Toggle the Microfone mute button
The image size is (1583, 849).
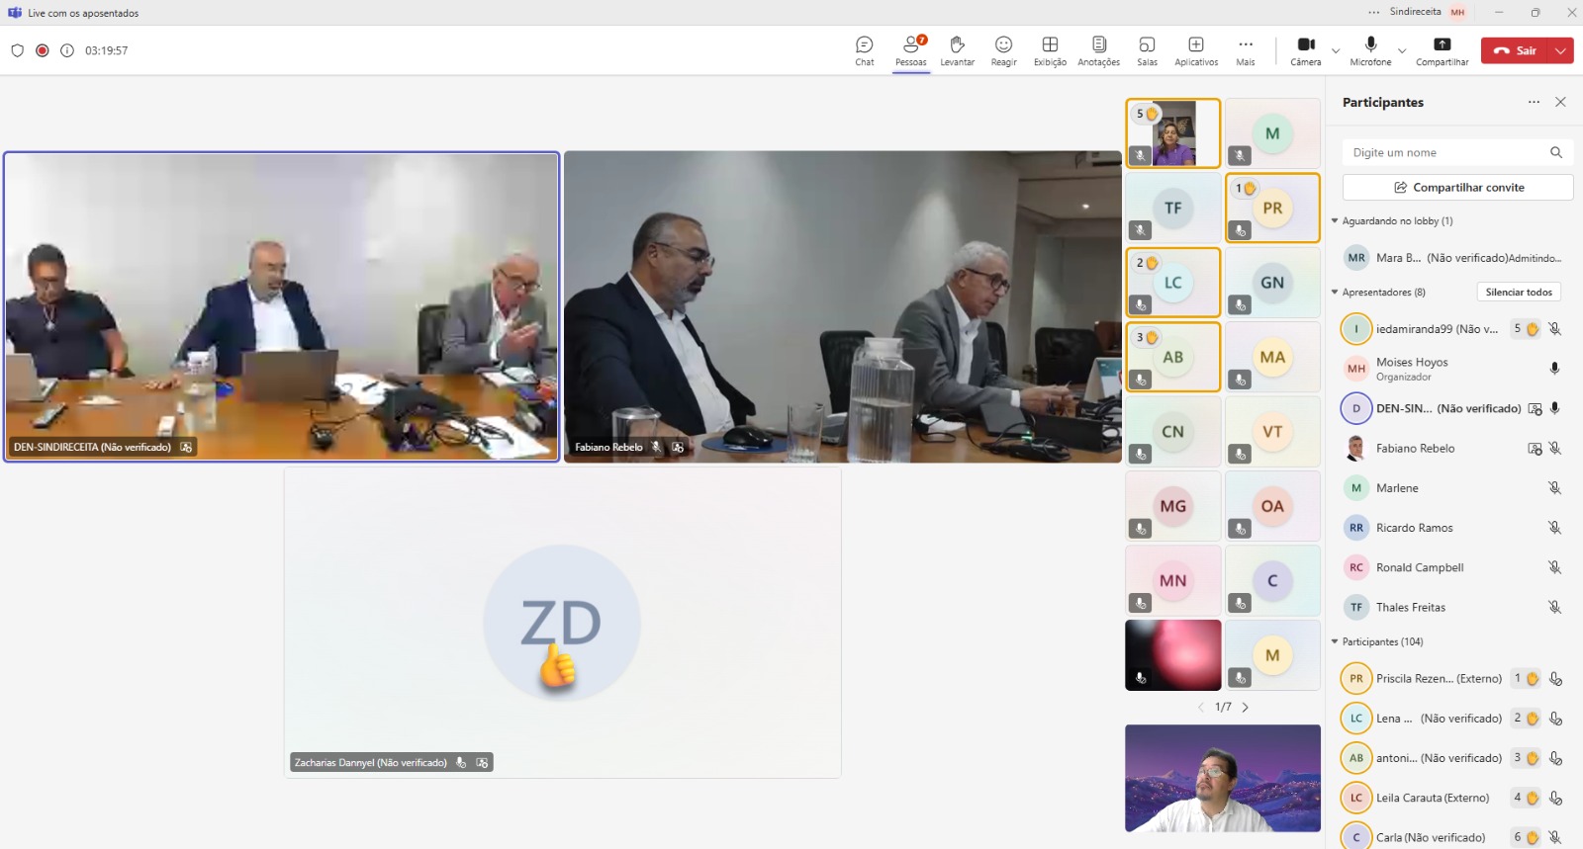pos(1370,50)
